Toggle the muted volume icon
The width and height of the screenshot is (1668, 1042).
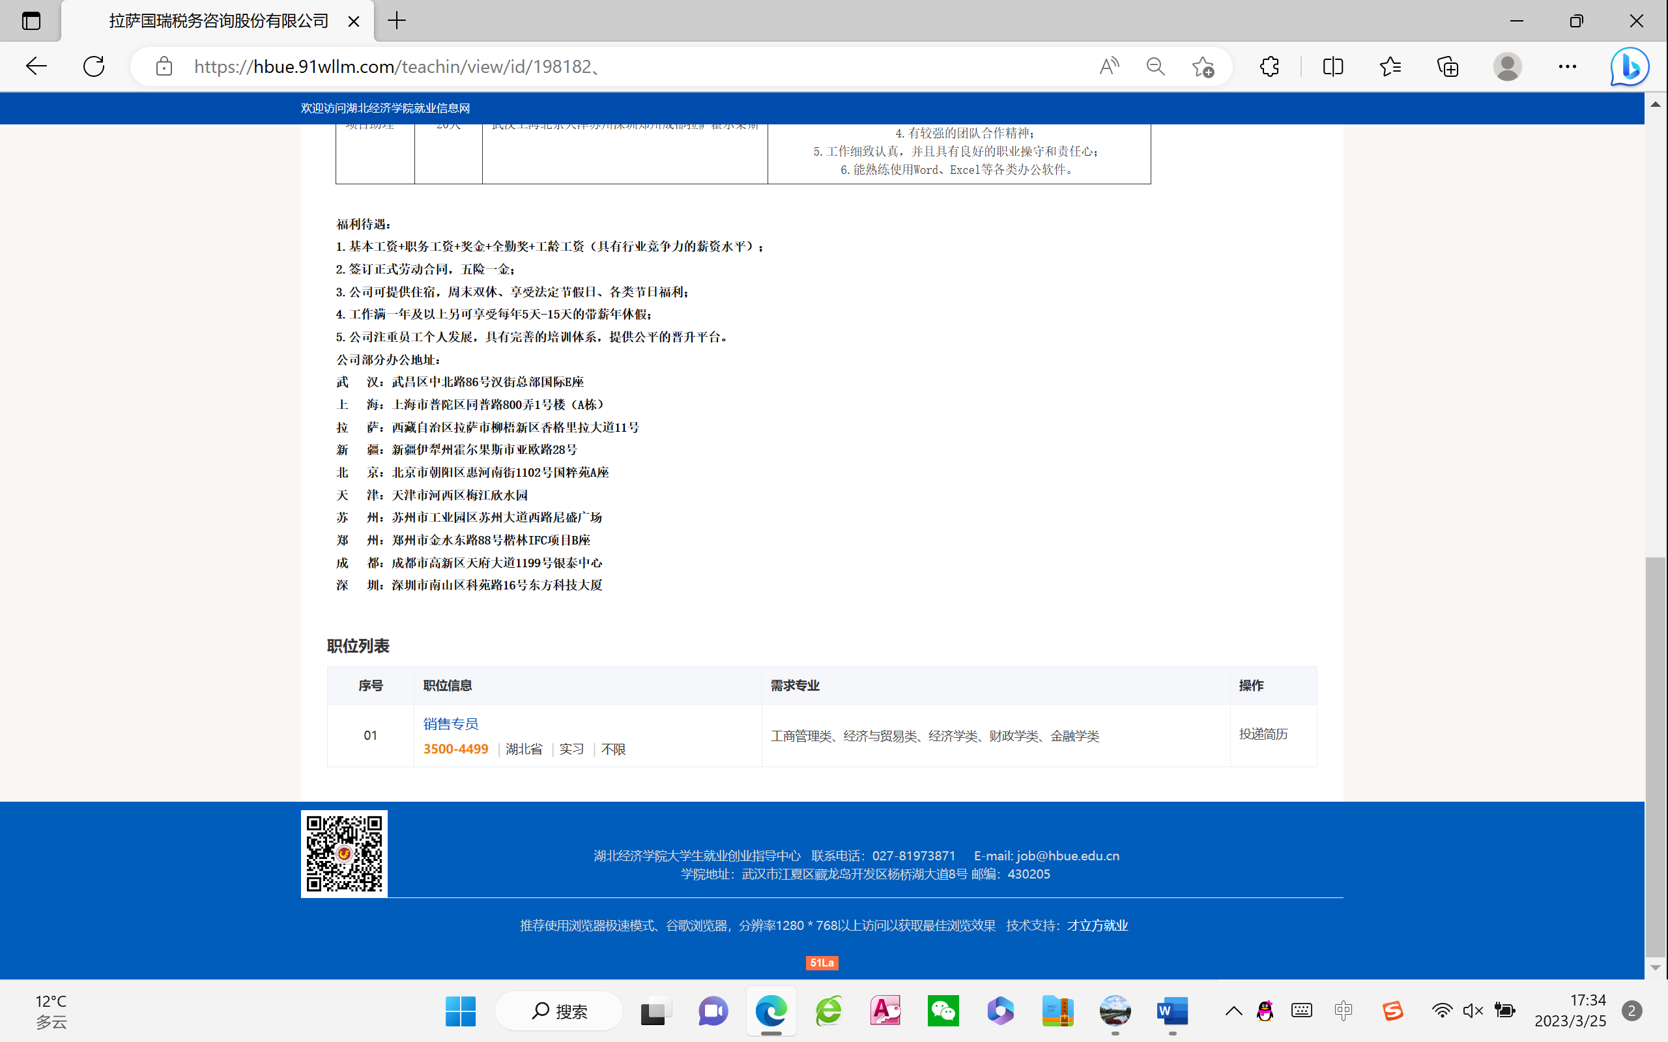point(1473,1011)
